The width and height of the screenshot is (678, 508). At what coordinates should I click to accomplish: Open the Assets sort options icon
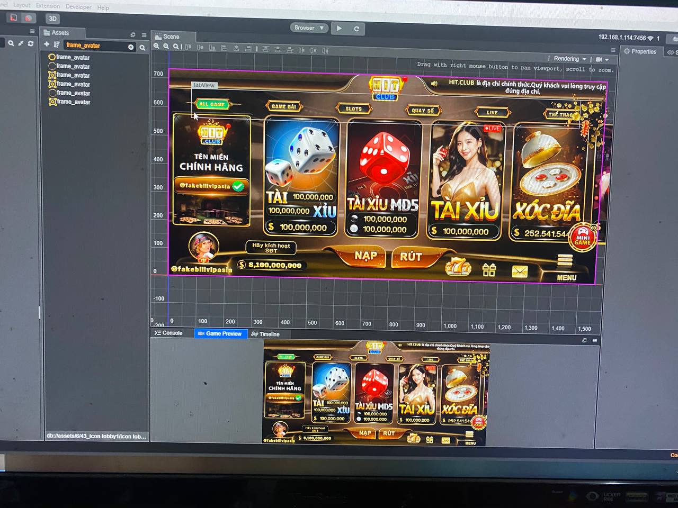pyautogui.click(x=56, y=44)
